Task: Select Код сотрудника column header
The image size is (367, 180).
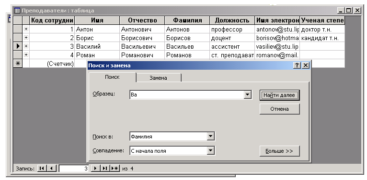Action: click(x=52, y=20)
